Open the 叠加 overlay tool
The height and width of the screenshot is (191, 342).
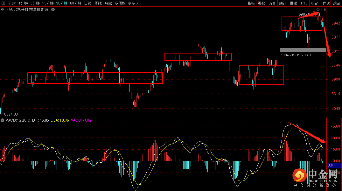[x=262, y=3]
